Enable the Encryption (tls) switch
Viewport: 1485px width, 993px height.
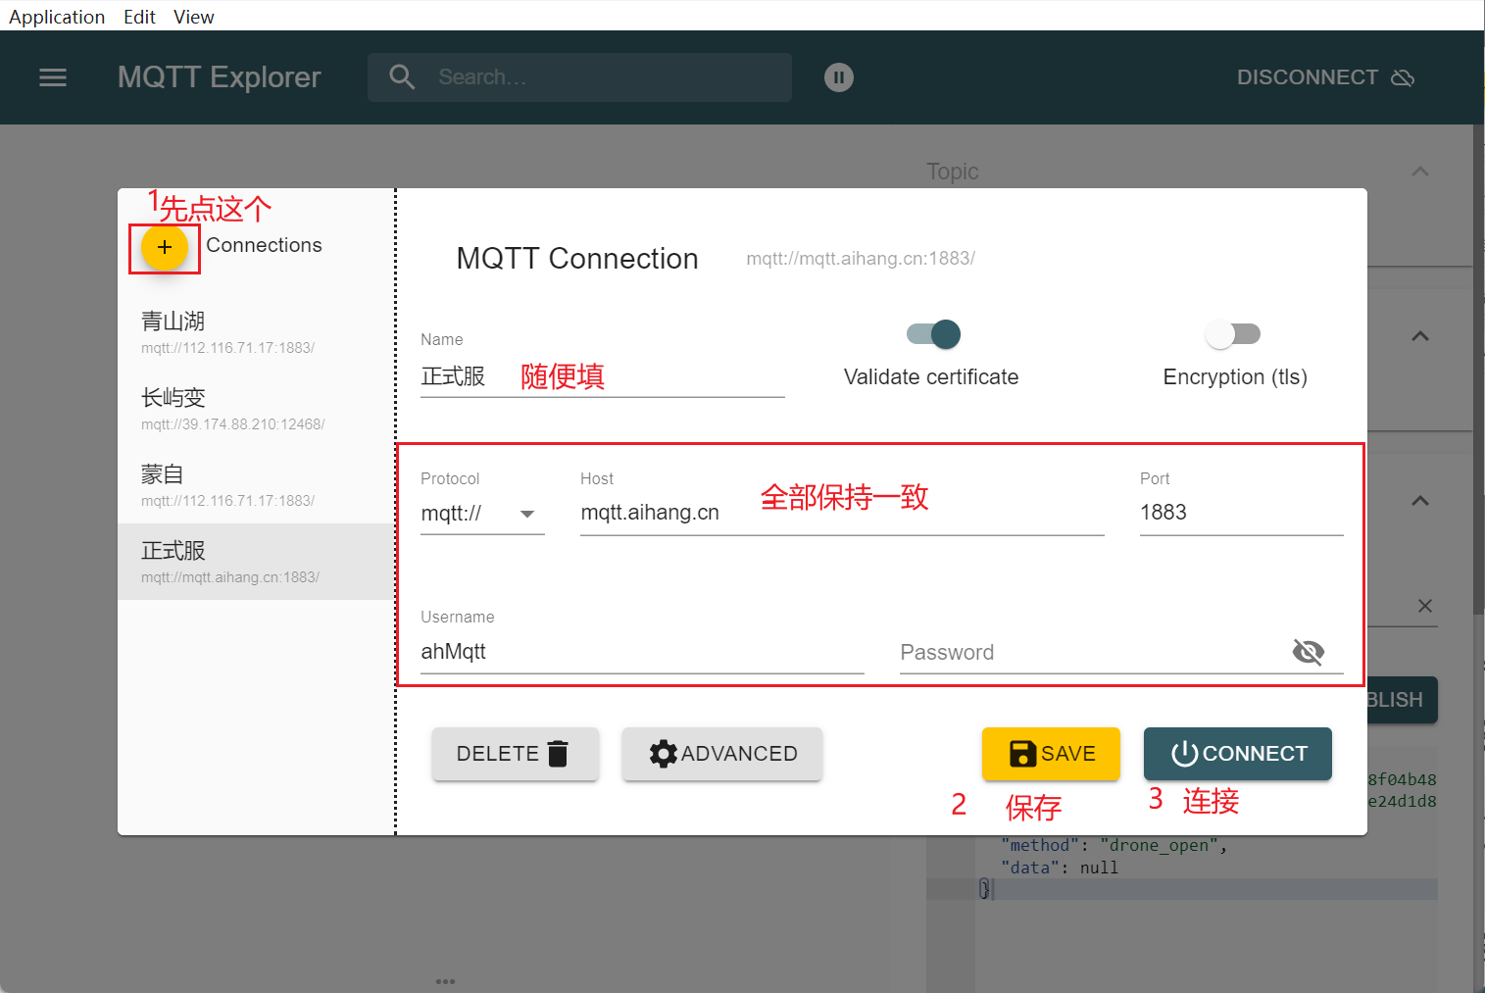tap(1232, 334)
